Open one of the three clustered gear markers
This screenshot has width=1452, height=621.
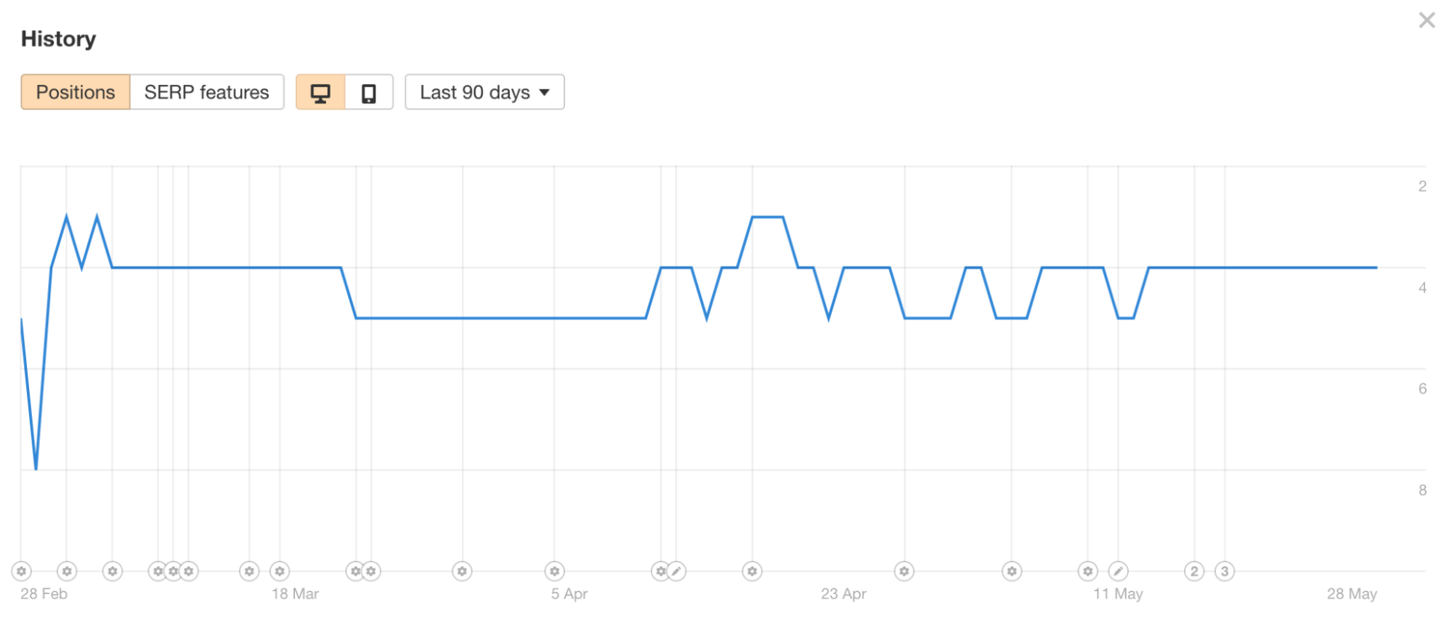(x=172, y=572)
